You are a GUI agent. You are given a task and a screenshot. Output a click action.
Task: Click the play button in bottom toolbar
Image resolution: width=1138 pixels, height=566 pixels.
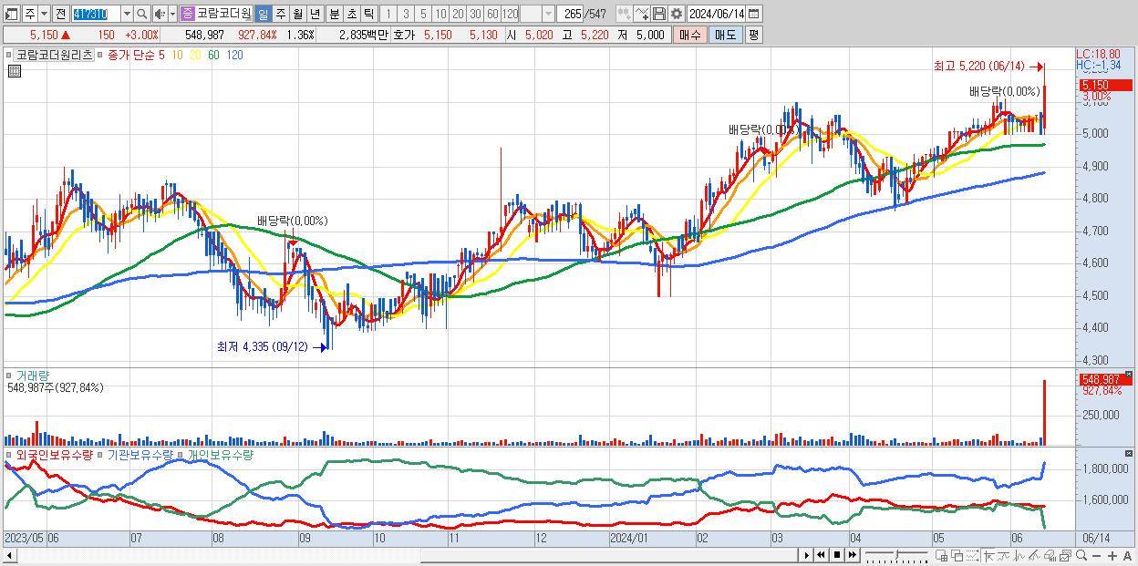coord(806,555)
